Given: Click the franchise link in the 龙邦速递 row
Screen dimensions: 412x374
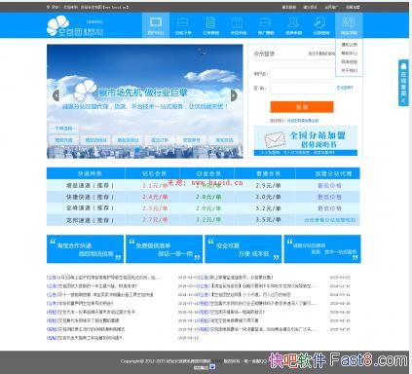Looking at the screenshot, I should (329, 220).
